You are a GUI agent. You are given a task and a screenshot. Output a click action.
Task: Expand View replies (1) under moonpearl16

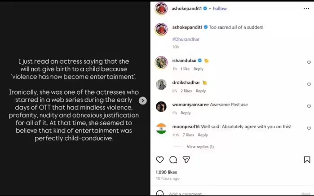(200, 147)
